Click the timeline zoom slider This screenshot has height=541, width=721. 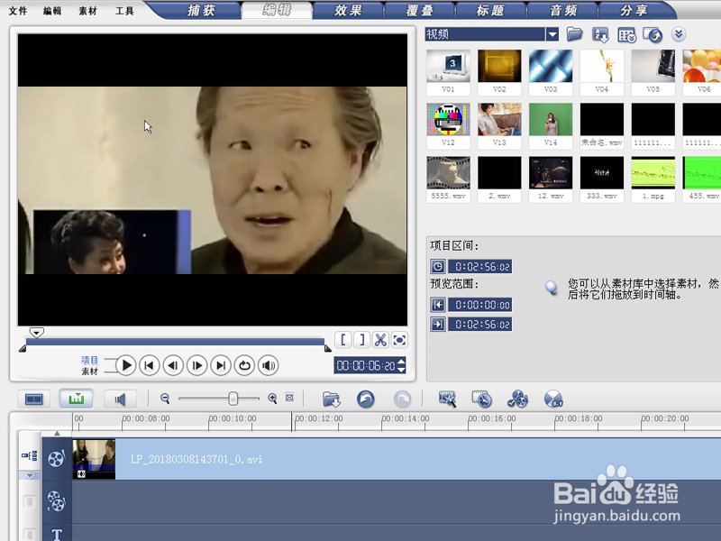pos(233,399)
